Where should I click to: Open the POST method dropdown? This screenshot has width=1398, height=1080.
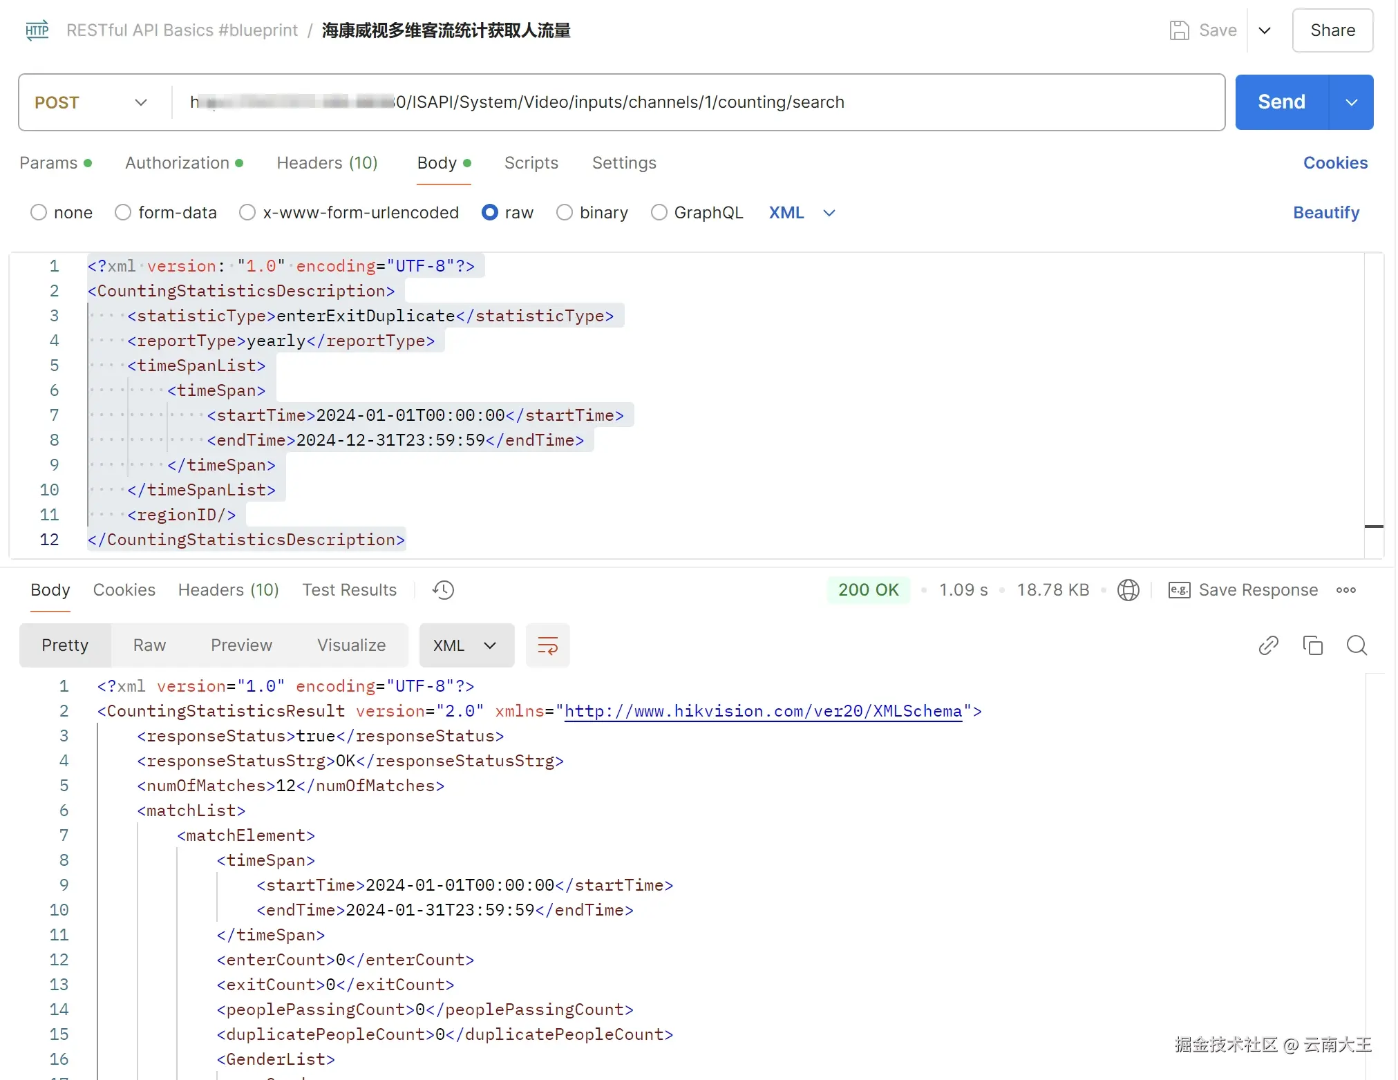click(91, 102)
